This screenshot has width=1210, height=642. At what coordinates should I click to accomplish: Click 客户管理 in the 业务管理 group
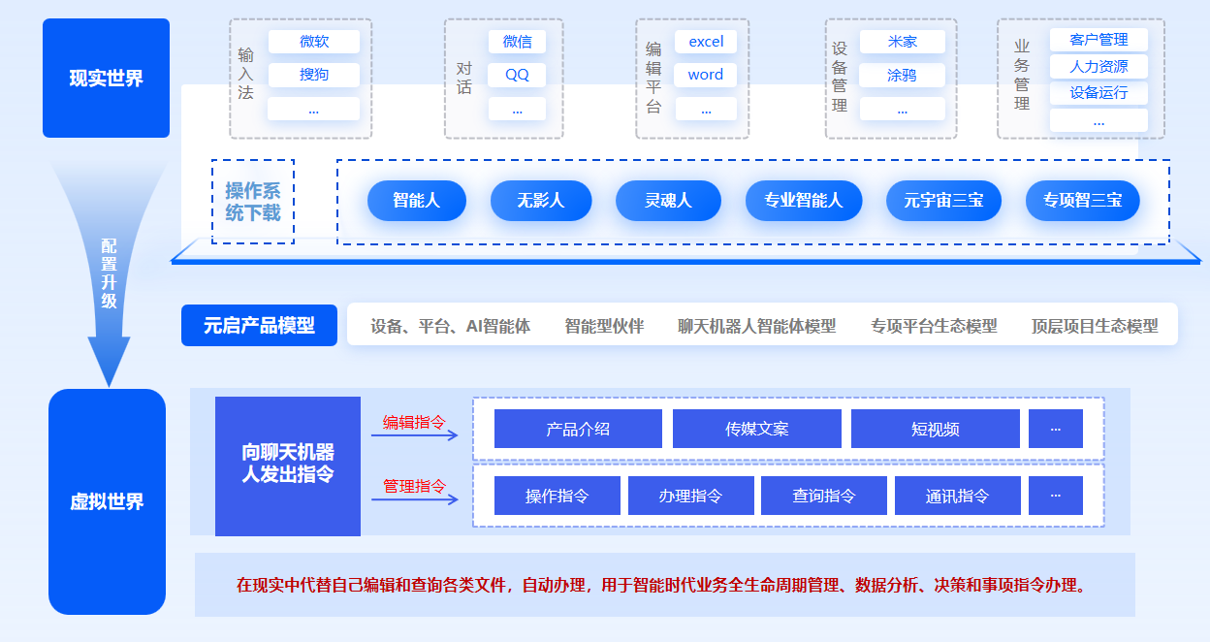pyautogui.click(x=1099, y=40)
